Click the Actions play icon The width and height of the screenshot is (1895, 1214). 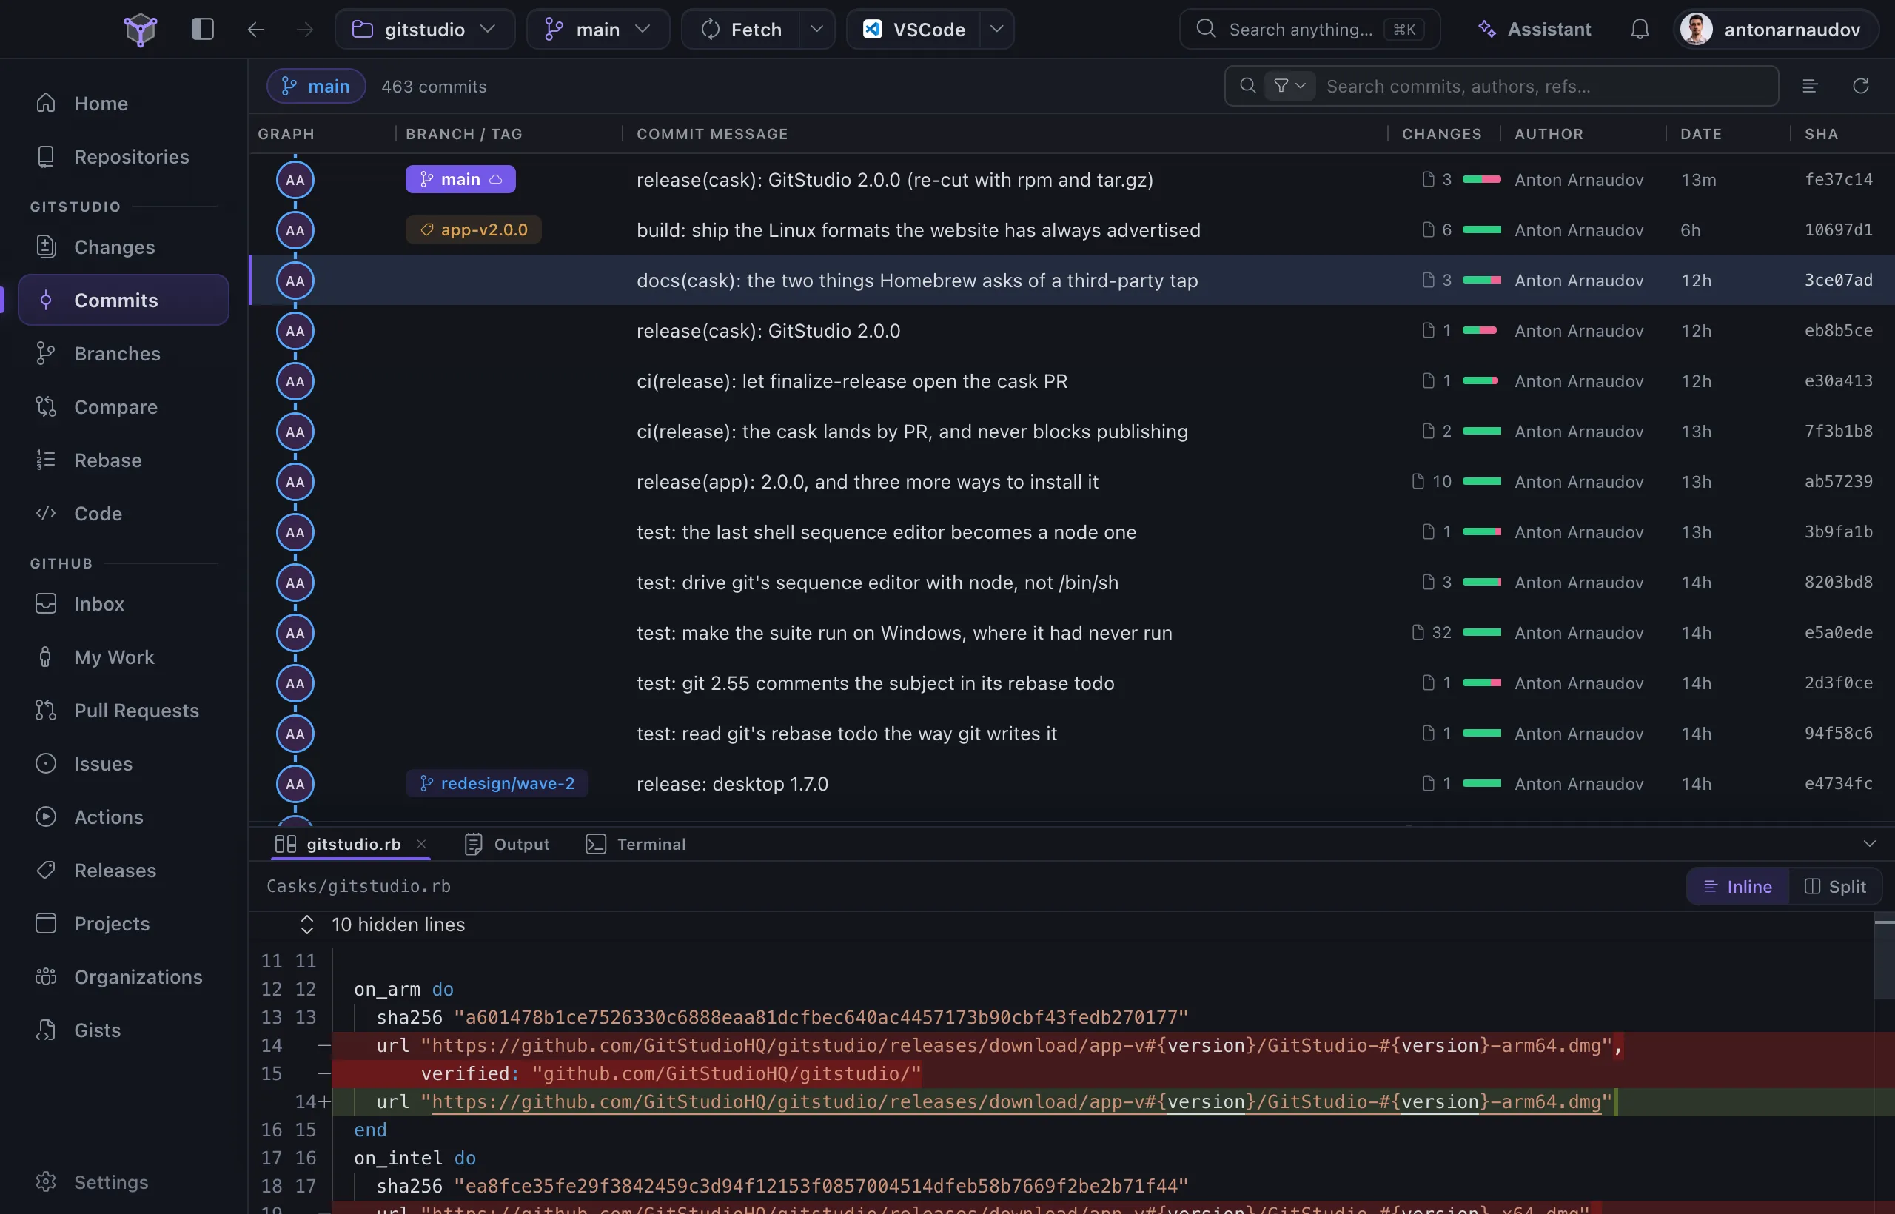[x=46, y=816]
